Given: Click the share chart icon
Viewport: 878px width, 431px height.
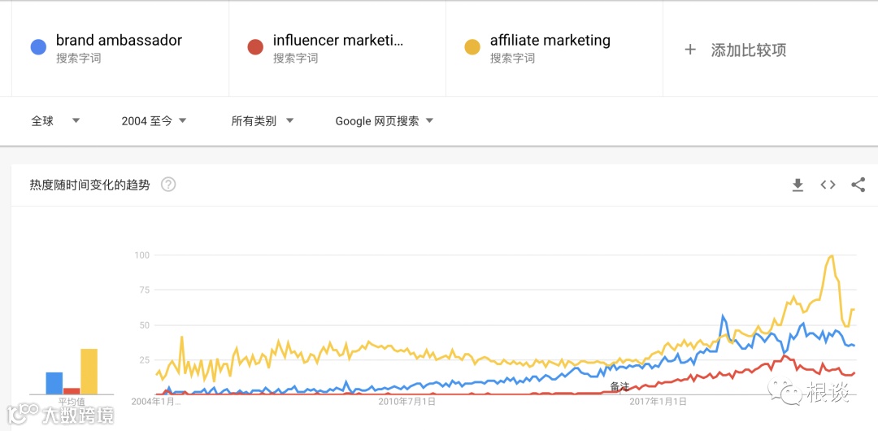Looking at the screenshot, I should click(x=858, y=185).
